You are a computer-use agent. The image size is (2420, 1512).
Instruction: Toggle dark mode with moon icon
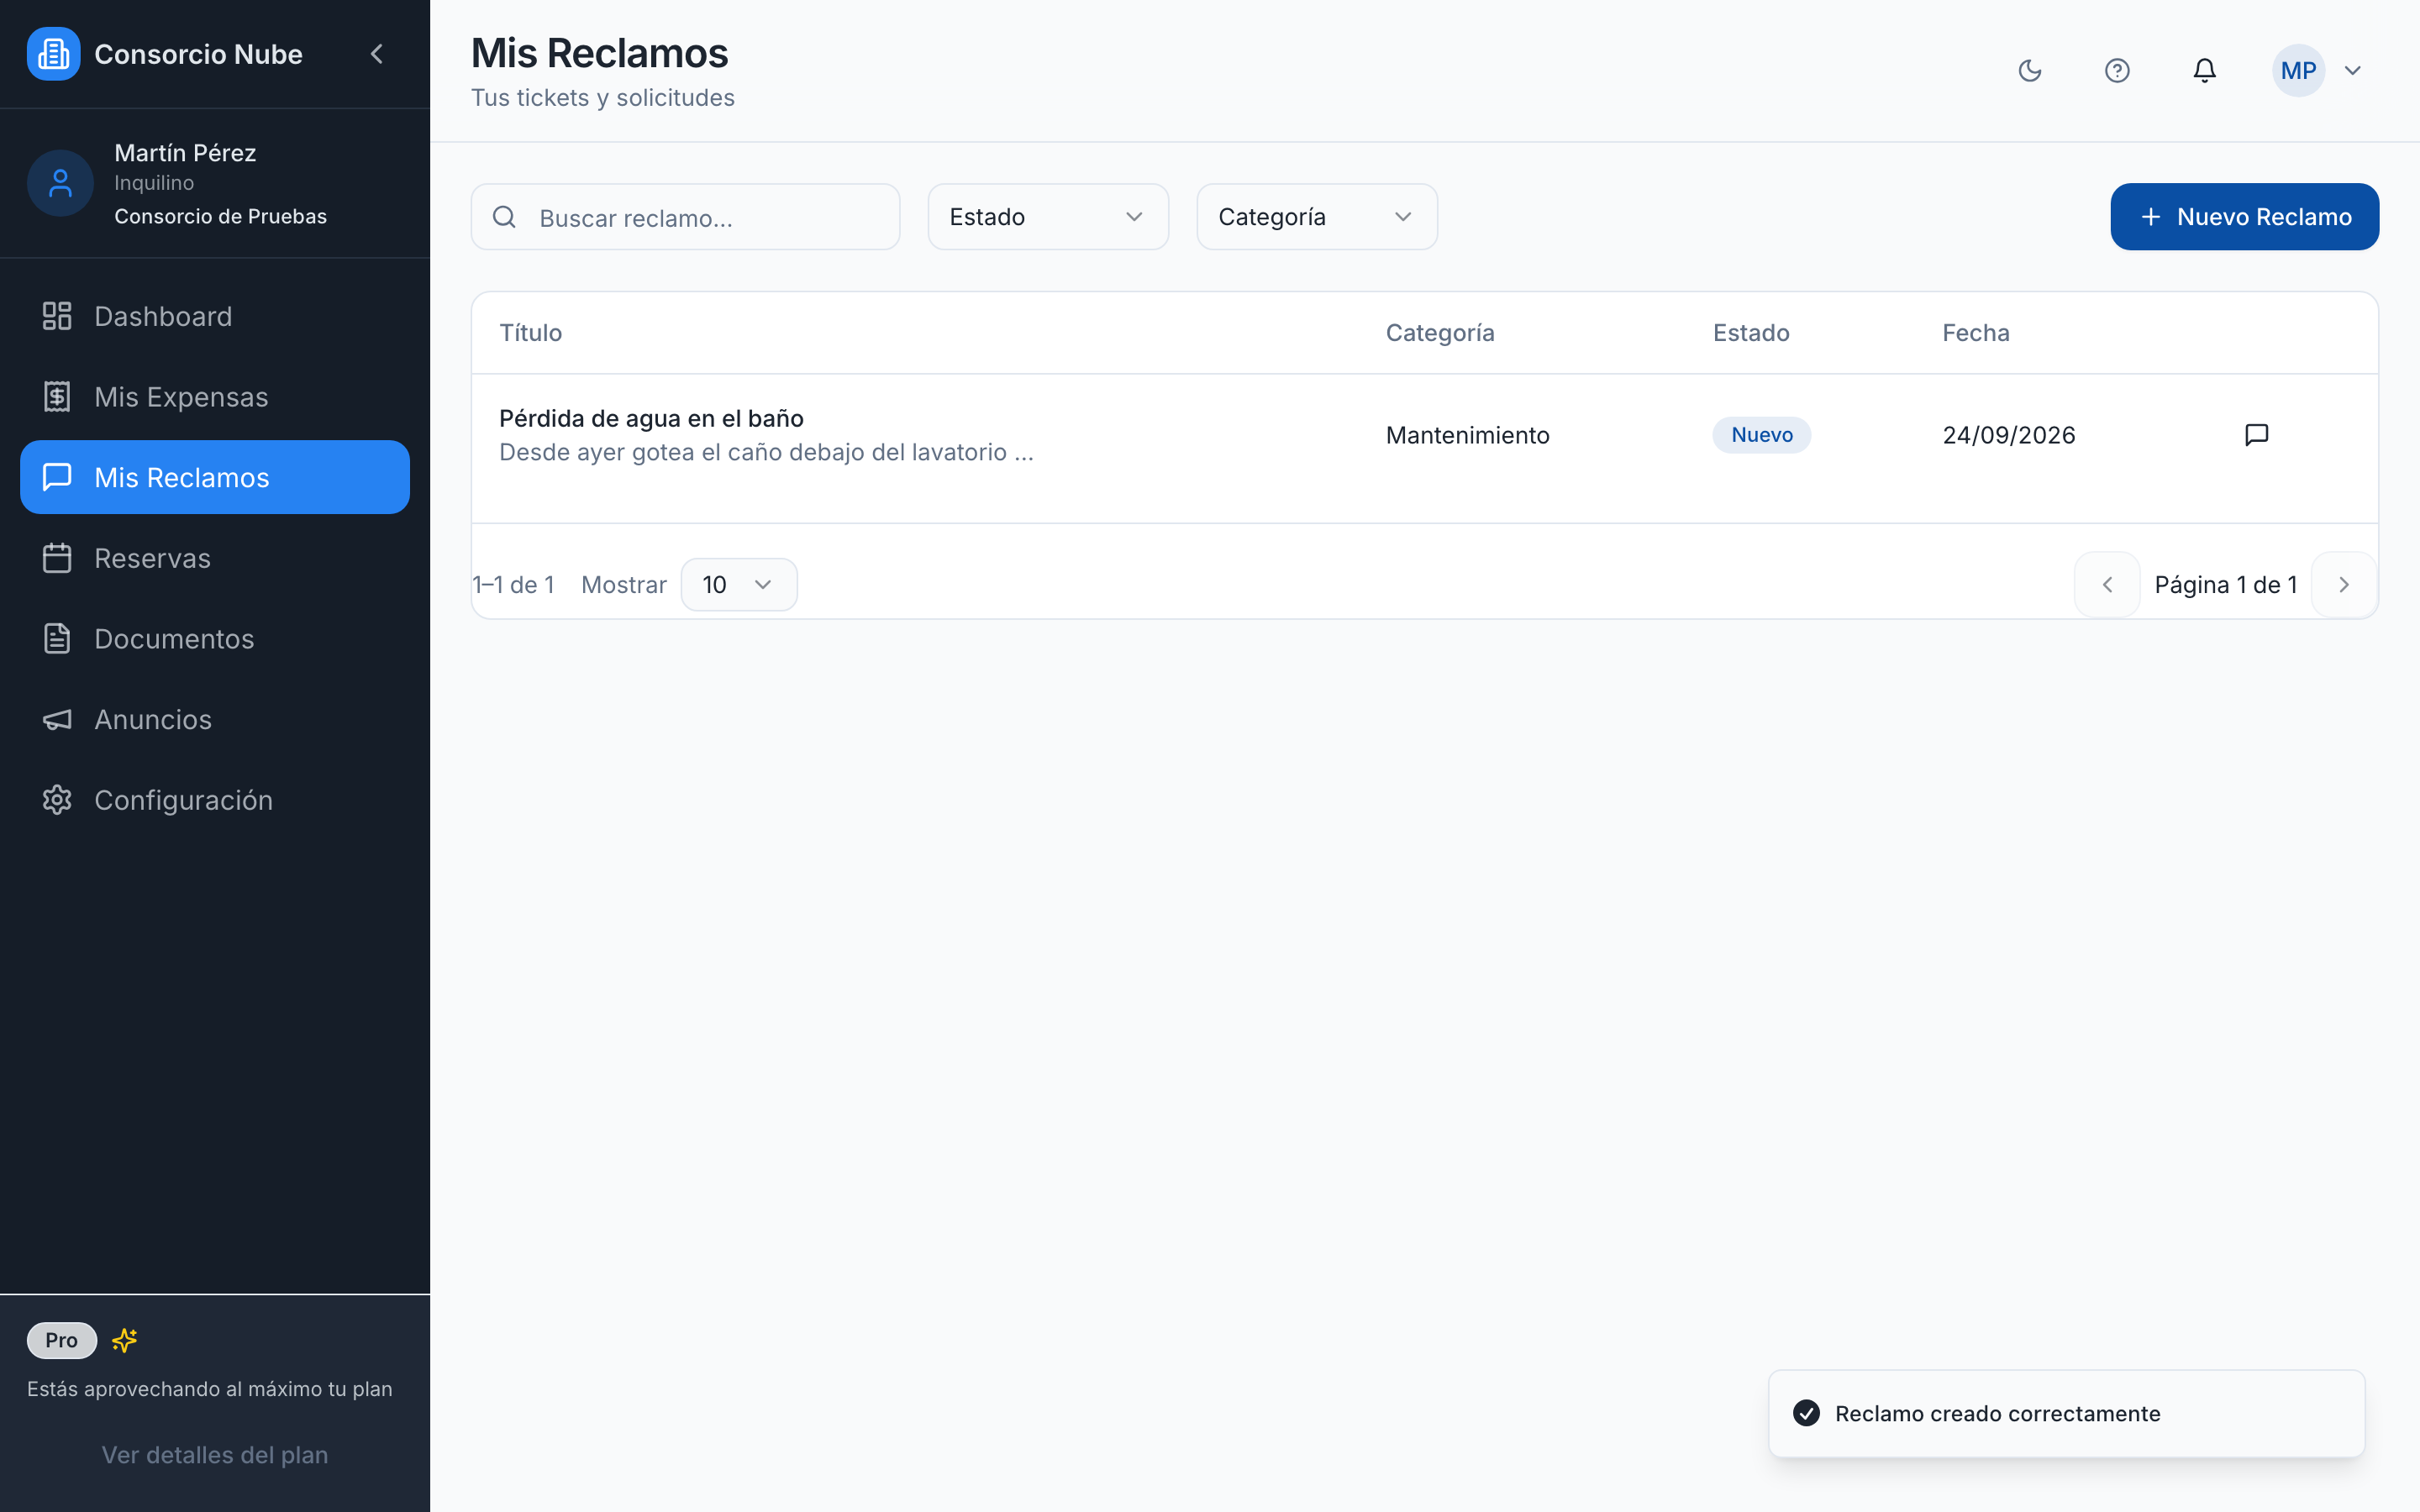point(2029,70)
